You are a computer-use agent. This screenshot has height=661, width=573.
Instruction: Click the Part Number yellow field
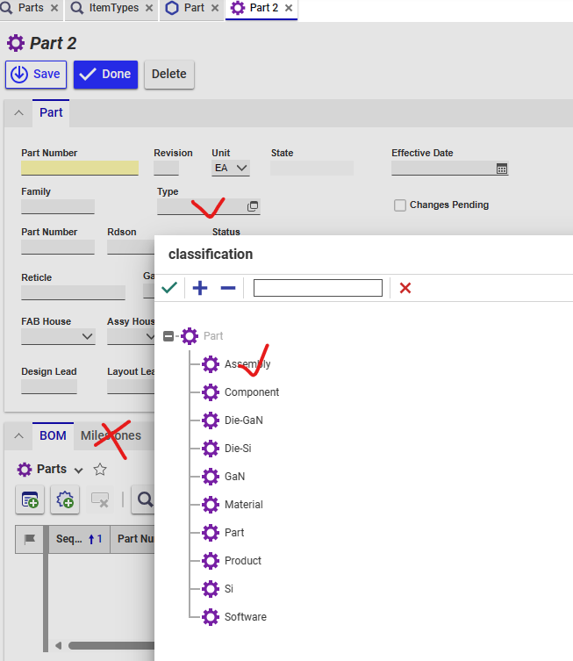(80, 168)
